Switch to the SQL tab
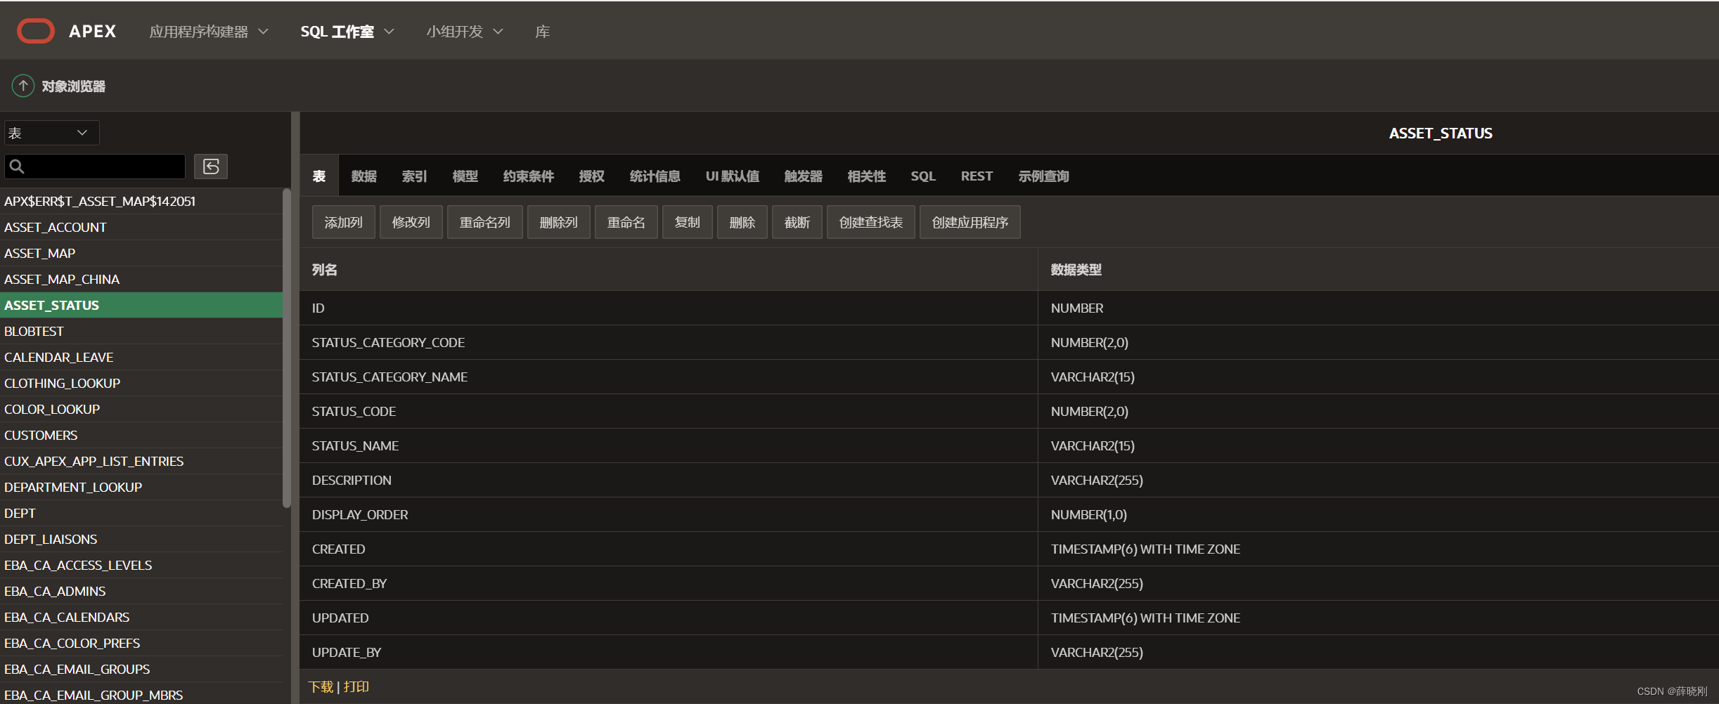Screen dimensions: 1719x704 click(x=922, y=176)
